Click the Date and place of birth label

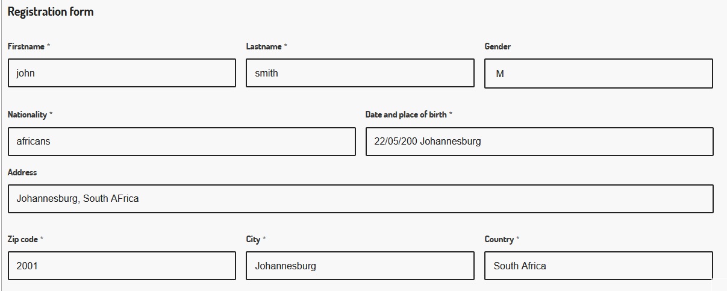point(406,114)
